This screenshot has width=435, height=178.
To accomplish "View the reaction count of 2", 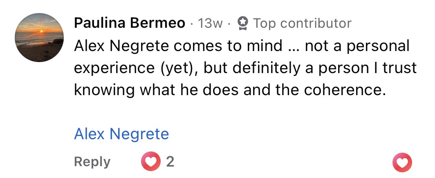I will 170,162.
